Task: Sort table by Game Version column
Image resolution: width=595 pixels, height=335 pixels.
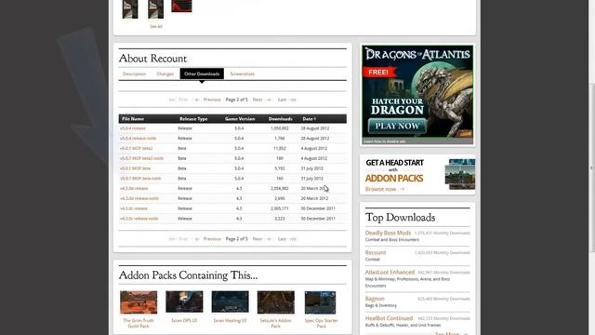Action: (240, 119)
